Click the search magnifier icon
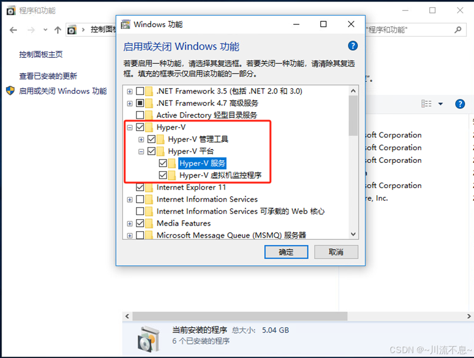Screen dimensions: 474x358 (458, 30)
